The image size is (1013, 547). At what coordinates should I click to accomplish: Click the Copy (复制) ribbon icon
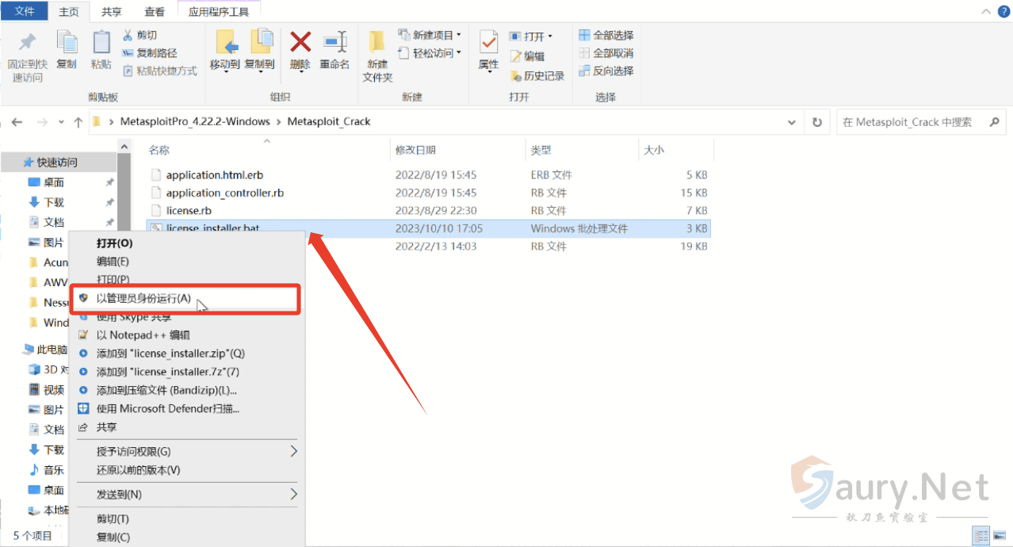click(x=67, y=50)
